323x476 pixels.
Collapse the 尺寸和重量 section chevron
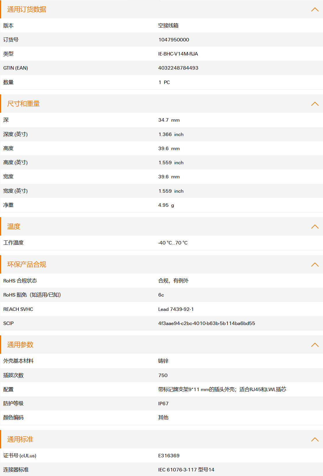(315, 104)
